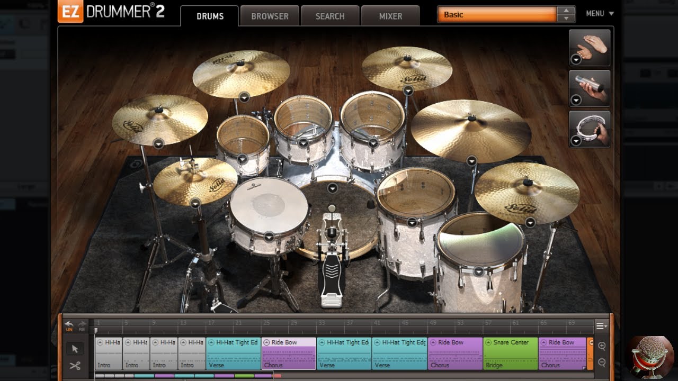Open the front floor tom properties arrow

click(x=479, y=271)
